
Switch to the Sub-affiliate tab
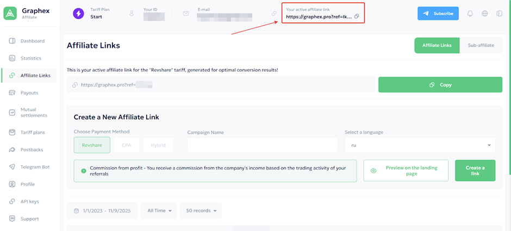[481, 45]
